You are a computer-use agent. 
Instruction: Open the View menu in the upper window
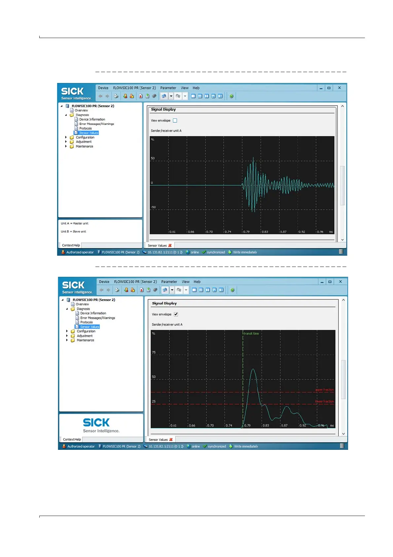tap(185, 88)
